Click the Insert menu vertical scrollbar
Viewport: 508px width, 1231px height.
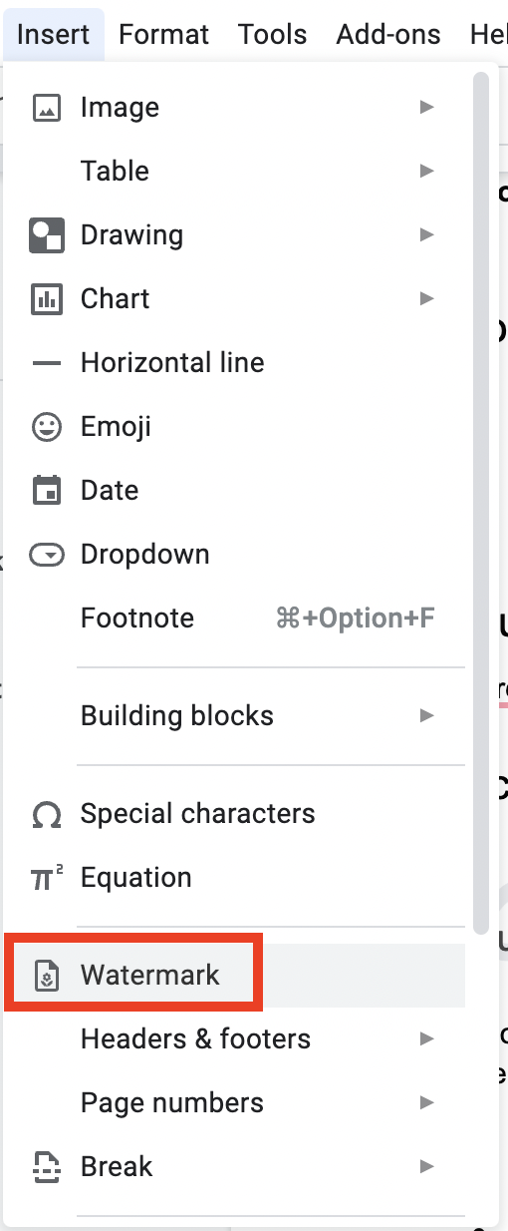pos(481,501)
